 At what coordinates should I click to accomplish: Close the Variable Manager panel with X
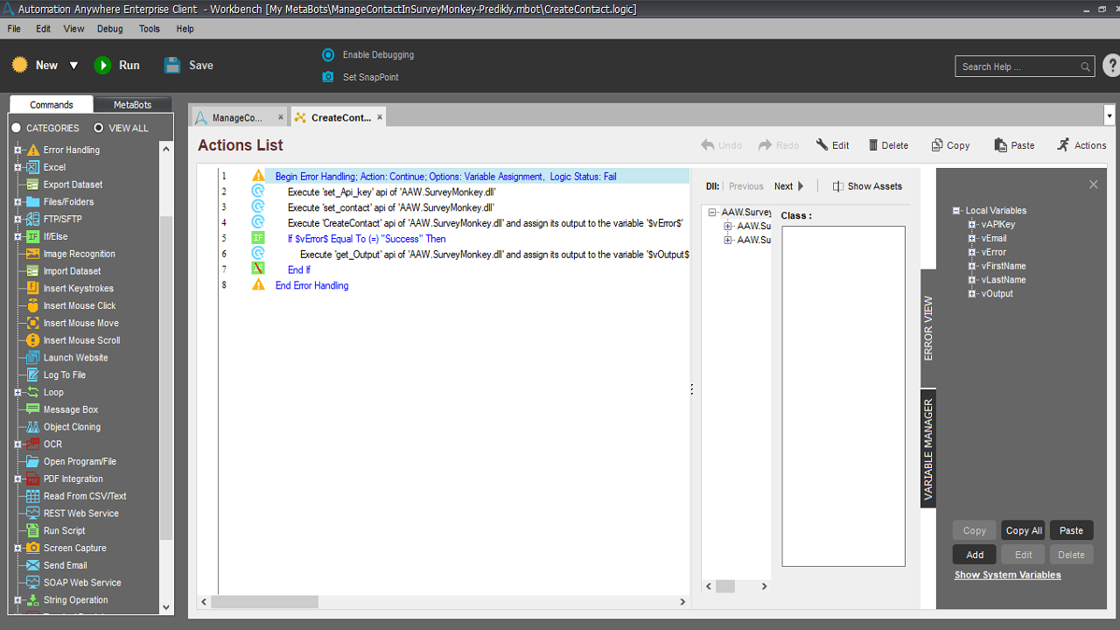(1093, 185)
